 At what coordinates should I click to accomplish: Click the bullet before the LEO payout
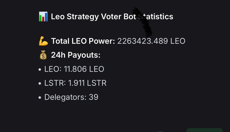[40, 70]
